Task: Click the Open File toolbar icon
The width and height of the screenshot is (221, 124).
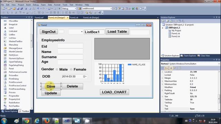Action: point(14,9)
